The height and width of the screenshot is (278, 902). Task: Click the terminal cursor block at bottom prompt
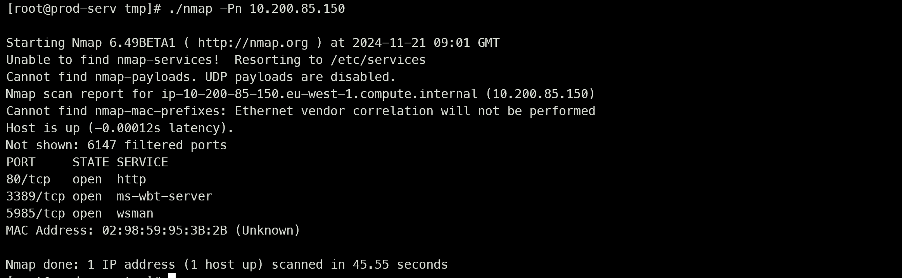click(x=172, y=276)
